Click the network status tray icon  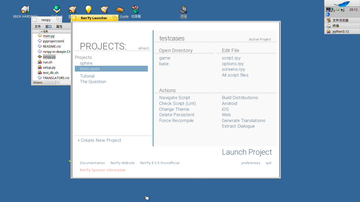[333, 10]
